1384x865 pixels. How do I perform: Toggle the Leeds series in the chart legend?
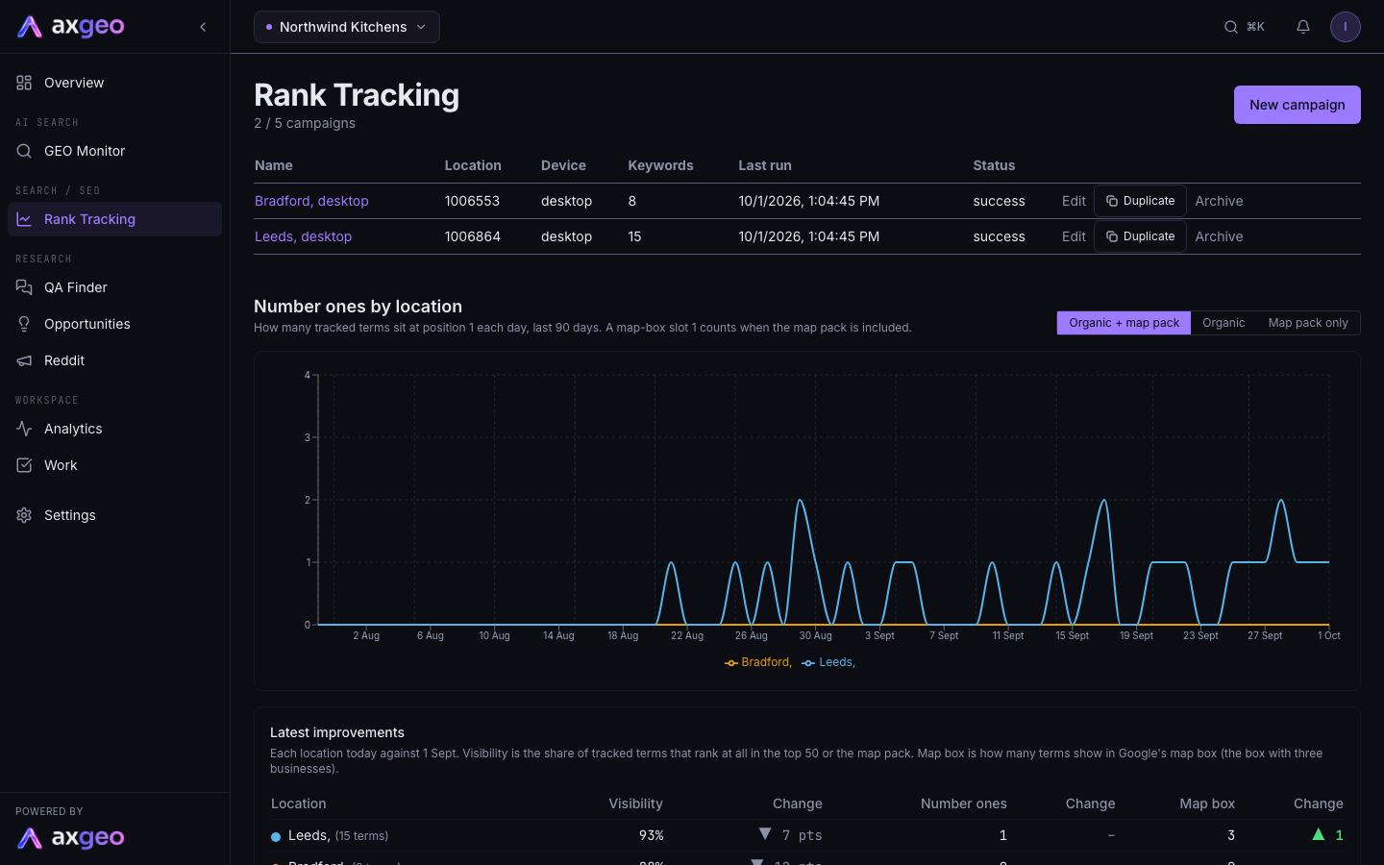[828, 662]
